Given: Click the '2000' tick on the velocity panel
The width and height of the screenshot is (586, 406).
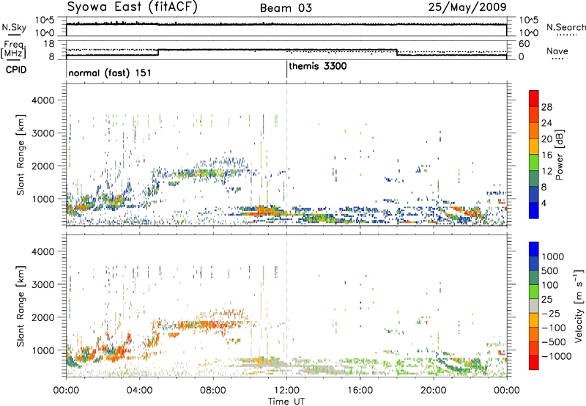Looking at the screenshot, I should (x=43, y=317).
